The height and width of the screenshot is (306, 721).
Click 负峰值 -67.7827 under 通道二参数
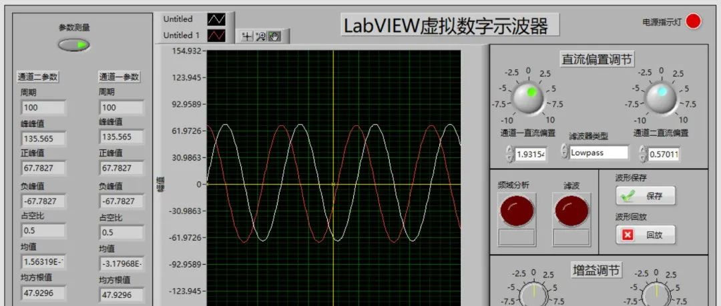[43, 201]
